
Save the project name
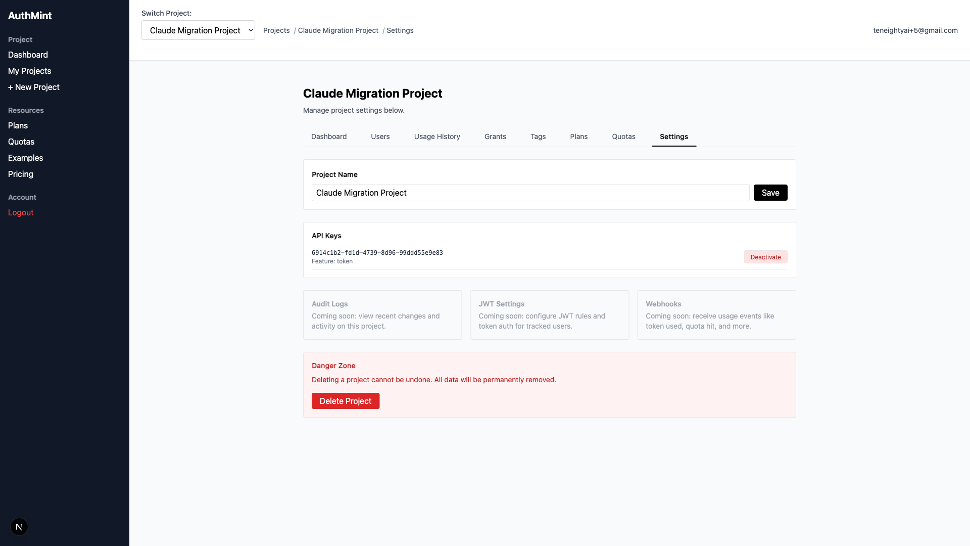coord(770,193)
